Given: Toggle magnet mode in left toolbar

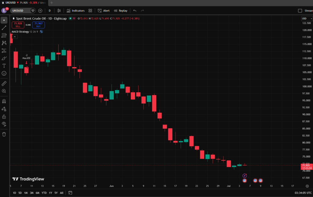Looking at the screenshot, I should (x=4, y=101).
